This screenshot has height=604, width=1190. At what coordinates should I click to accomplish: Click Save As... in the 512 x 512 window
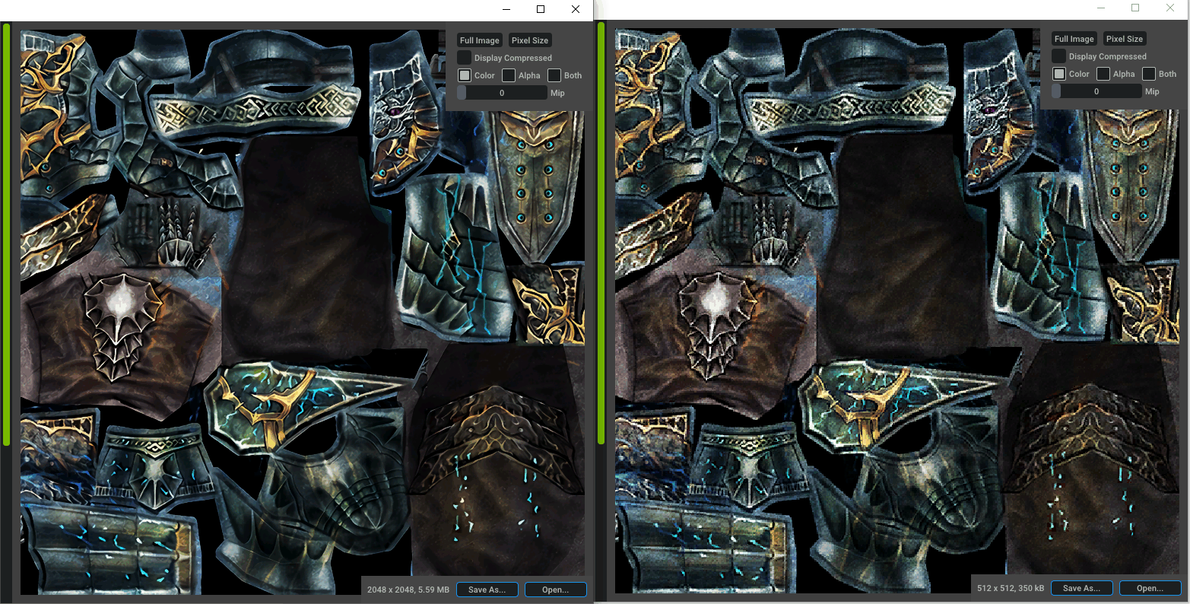pyautogui.click(x=1081, y=588)
